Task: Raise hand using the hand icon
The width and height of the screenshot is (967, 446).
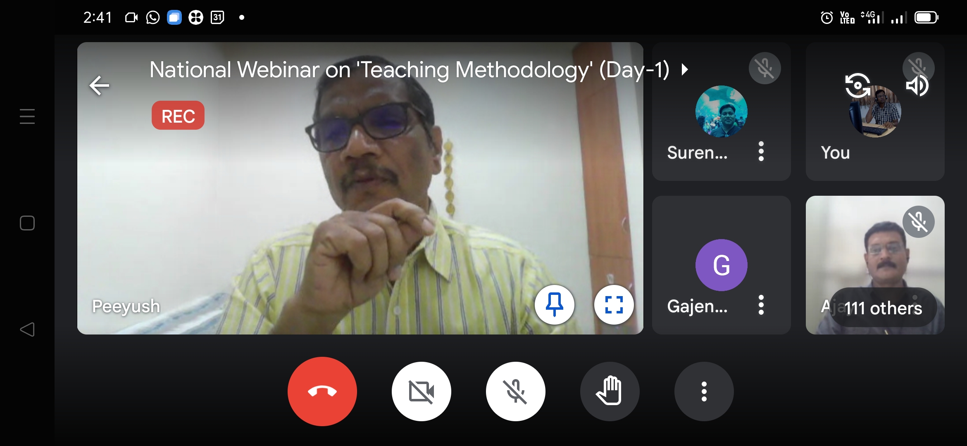Action: point(610,391)
